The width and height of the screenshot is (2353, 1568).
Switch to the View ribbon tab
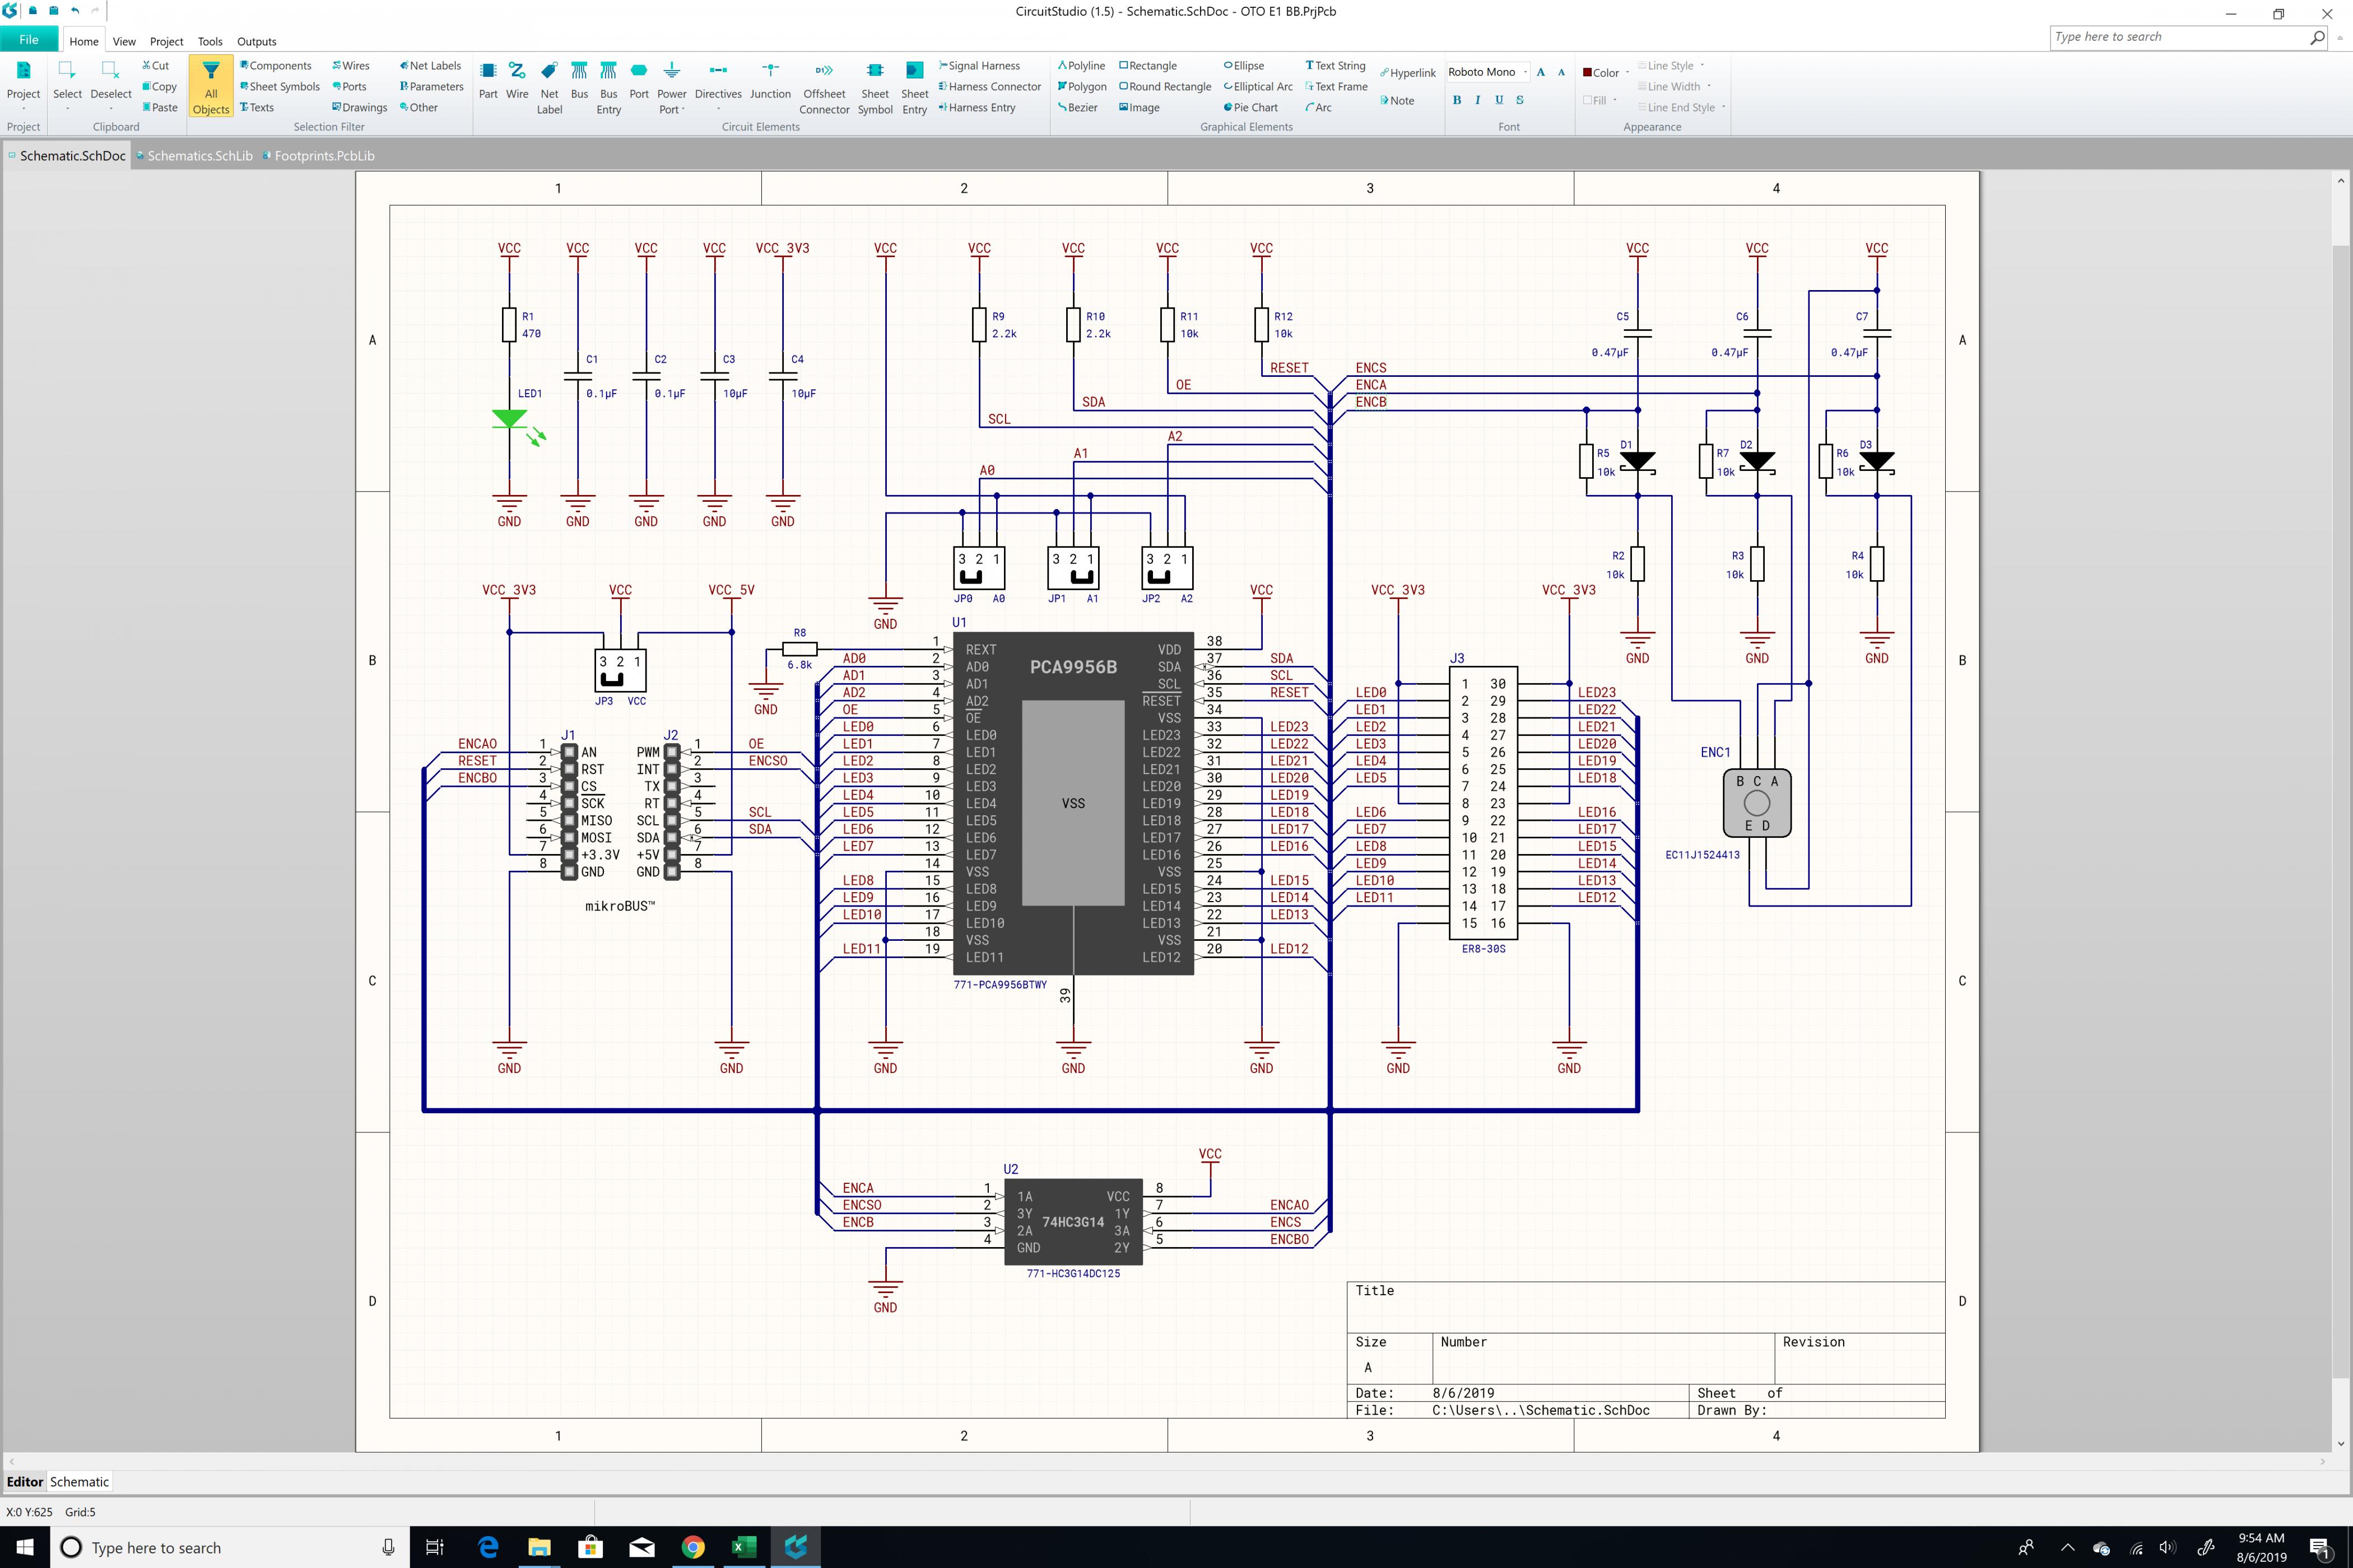point(124,42)
